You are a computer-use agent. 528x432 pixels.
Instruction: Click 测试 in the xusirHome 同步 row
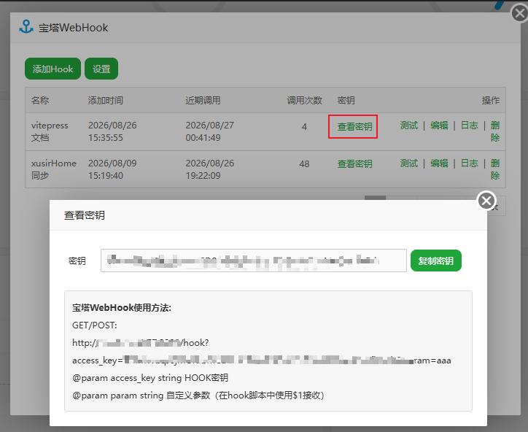(x=409, y=163)
